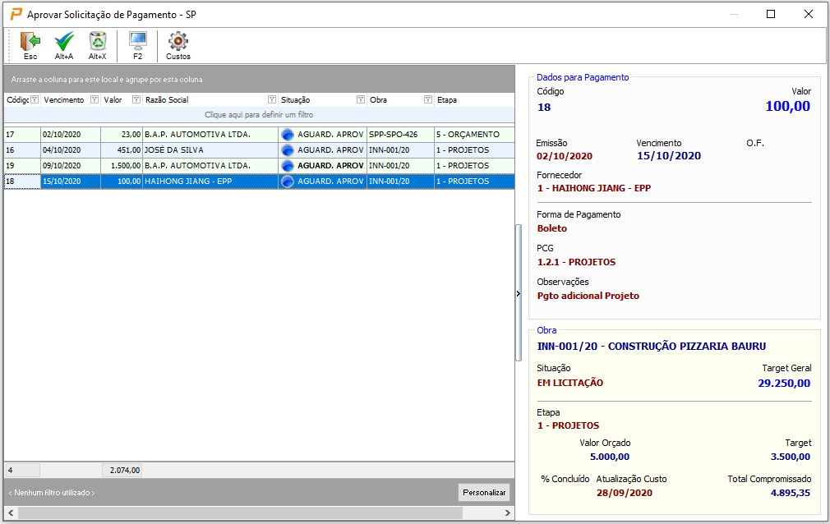This screenshot has height=524, width=830.
Task: Click the 5 - ORÇAMENTO etapa cell
Action: 474,135
